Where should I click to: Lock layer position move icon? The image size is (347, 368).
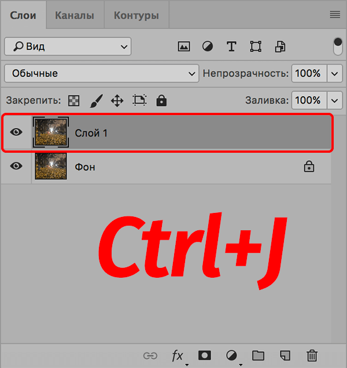click(x=117, y=101)
